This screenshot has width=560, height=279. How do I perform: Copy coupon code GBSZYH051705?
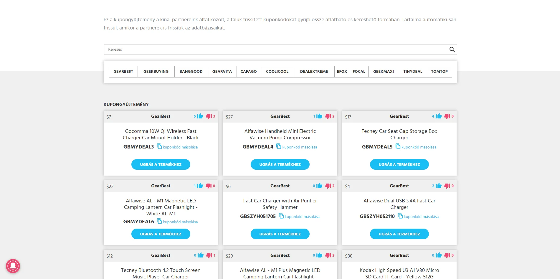point(299,216)
